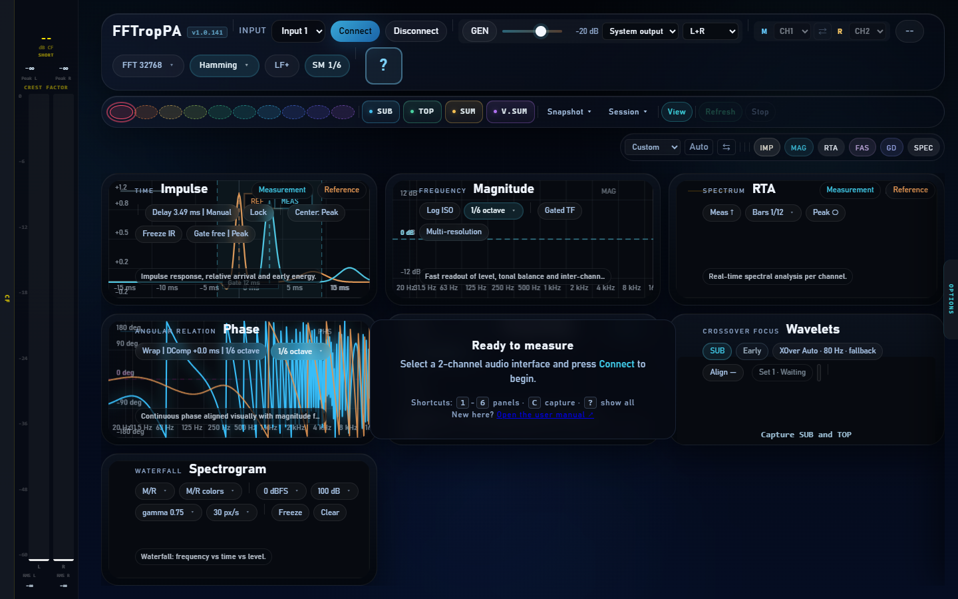Viewport: 958px width, 599px height.
Task: Toggle Gated TF in the Magnitude panel
Action: (559, 210)
